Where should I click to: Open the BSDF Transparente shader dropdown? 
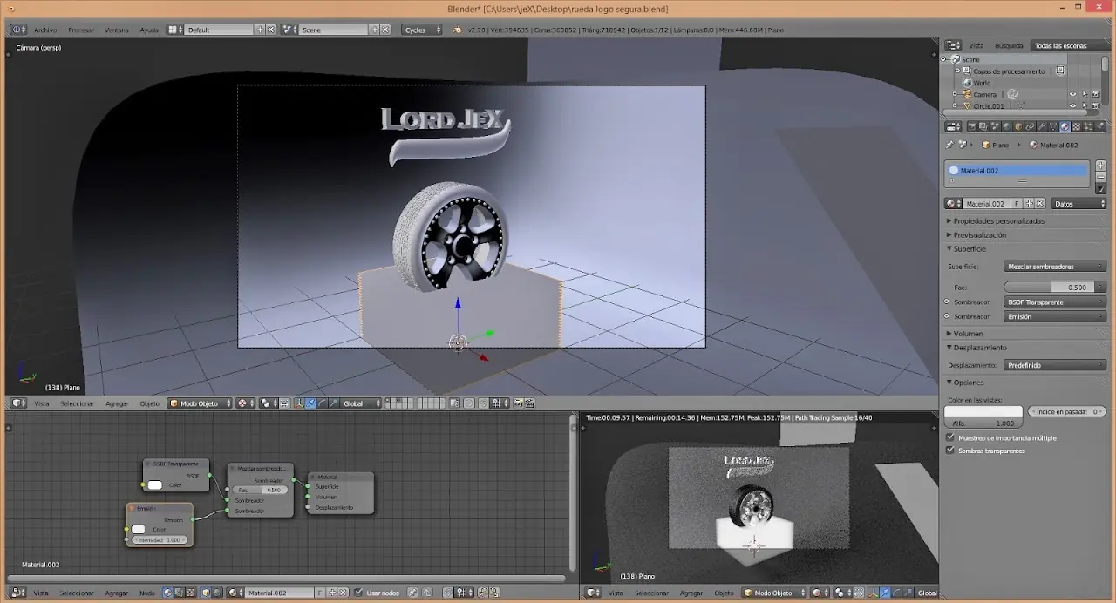1054,301
